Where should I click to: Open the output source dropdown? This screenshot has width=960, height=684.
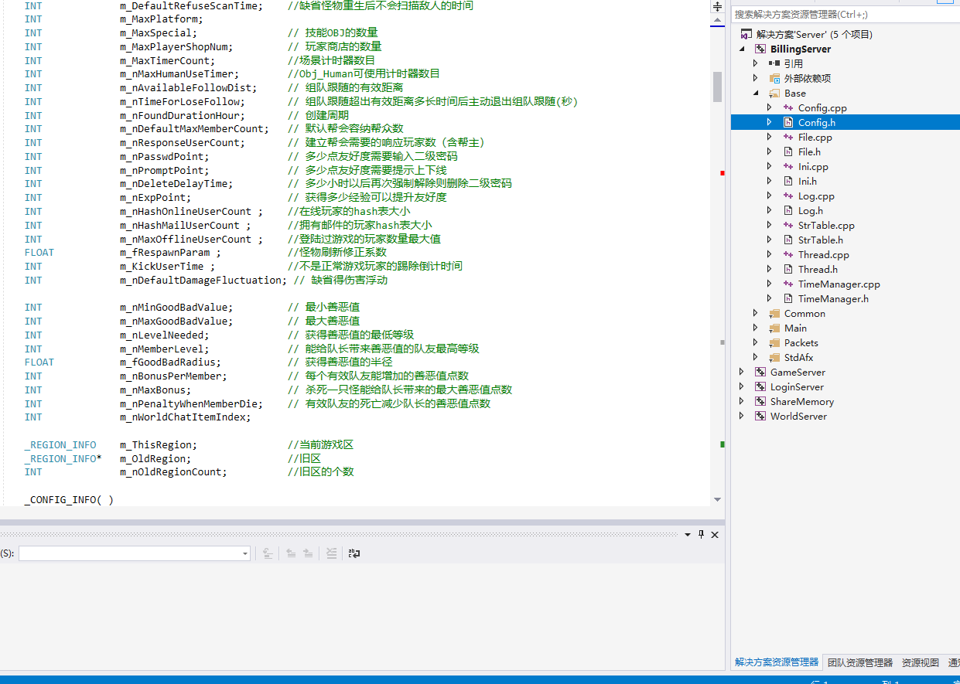246,553
